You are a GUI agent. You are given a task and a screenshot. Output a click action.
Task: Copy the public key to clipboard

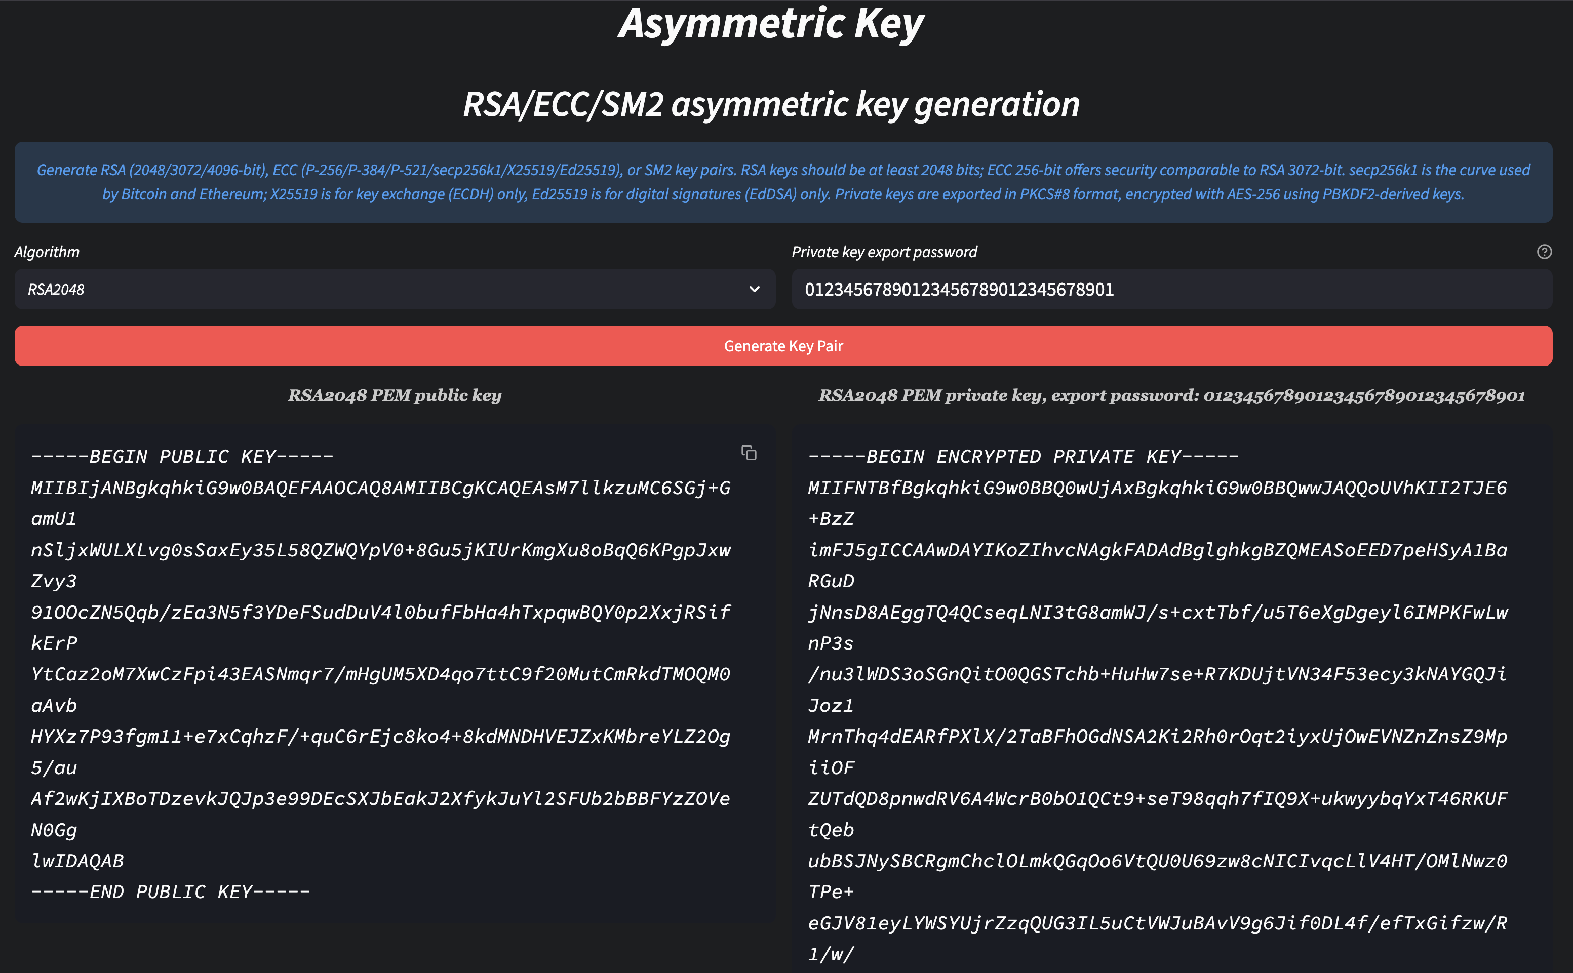coord(749,453)
